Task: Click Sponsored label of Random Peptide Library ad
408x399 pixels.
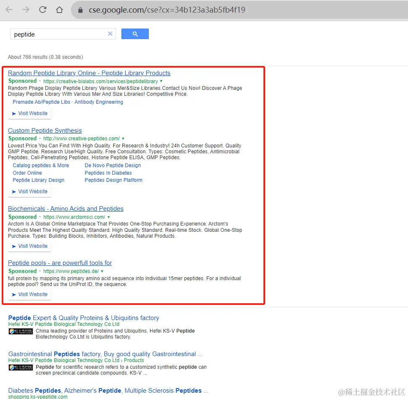Action: click(x=22, y=81)
